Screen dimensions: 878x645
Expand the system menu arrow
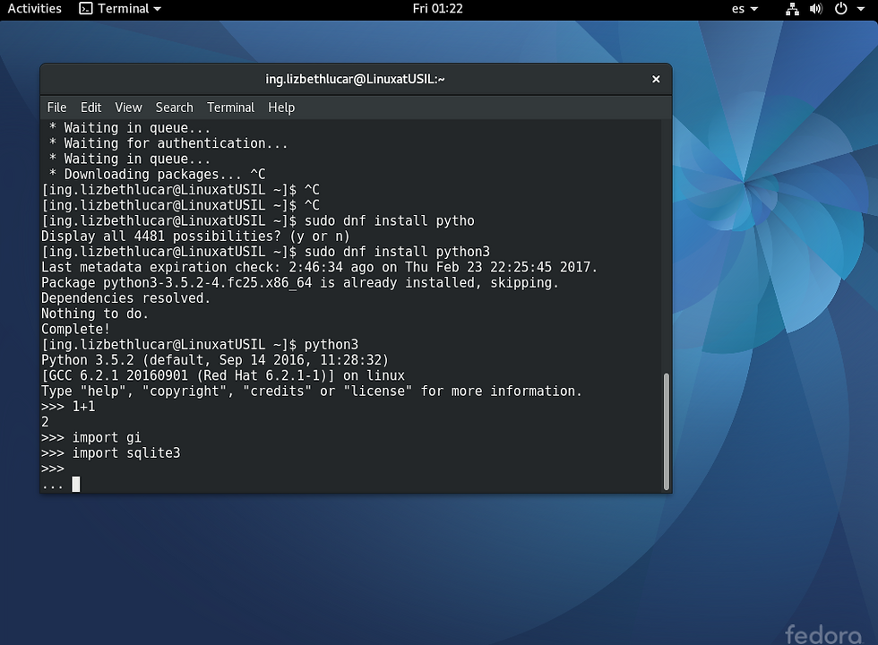(x=861, y=9)
